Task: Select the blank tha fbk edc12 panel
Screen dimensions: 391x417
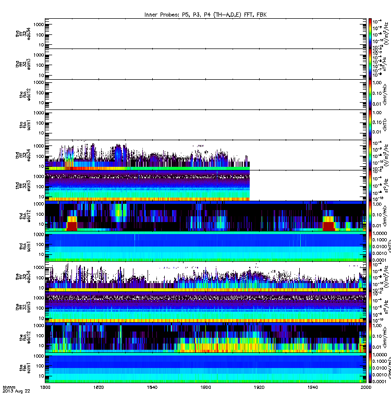Action: click(205, 94)
